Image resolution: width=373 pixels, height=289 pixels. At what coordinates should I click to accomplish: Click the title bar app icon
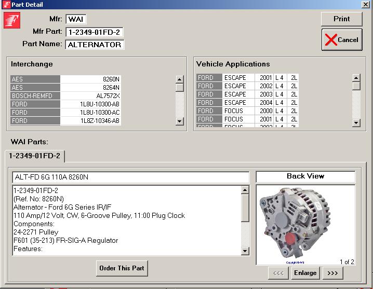click(x=7, y=5)
